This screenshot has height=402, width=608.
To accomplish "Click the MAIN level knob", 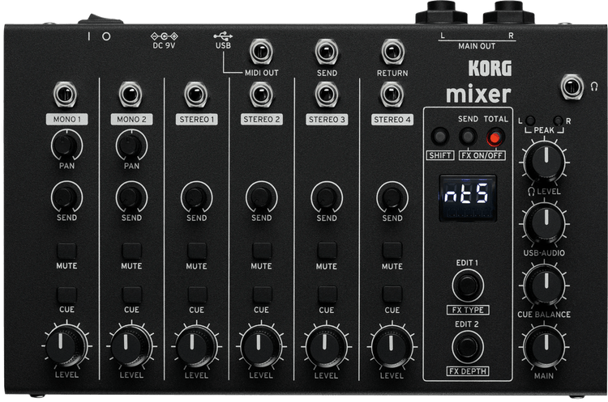I will [545, 347].
